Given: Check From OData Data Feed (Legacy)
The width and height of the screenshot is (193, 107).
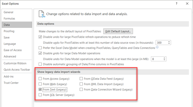Looking at the screenshot, I should pos(81,79).
